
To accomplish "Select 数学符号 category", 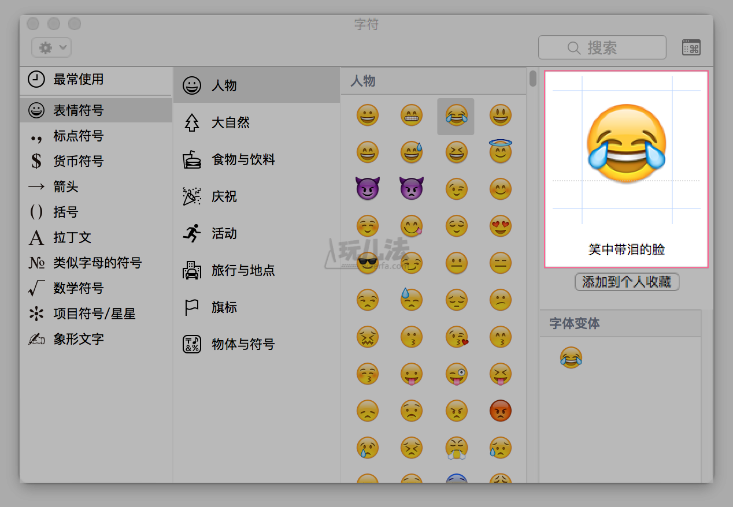I will [x=96, y=288].
